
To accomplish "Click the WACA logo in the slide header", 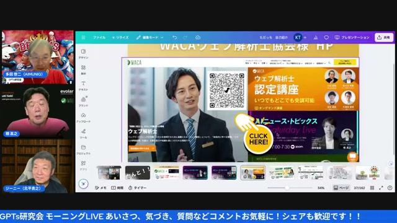I will pyautogui.click(x=135, y=63).
